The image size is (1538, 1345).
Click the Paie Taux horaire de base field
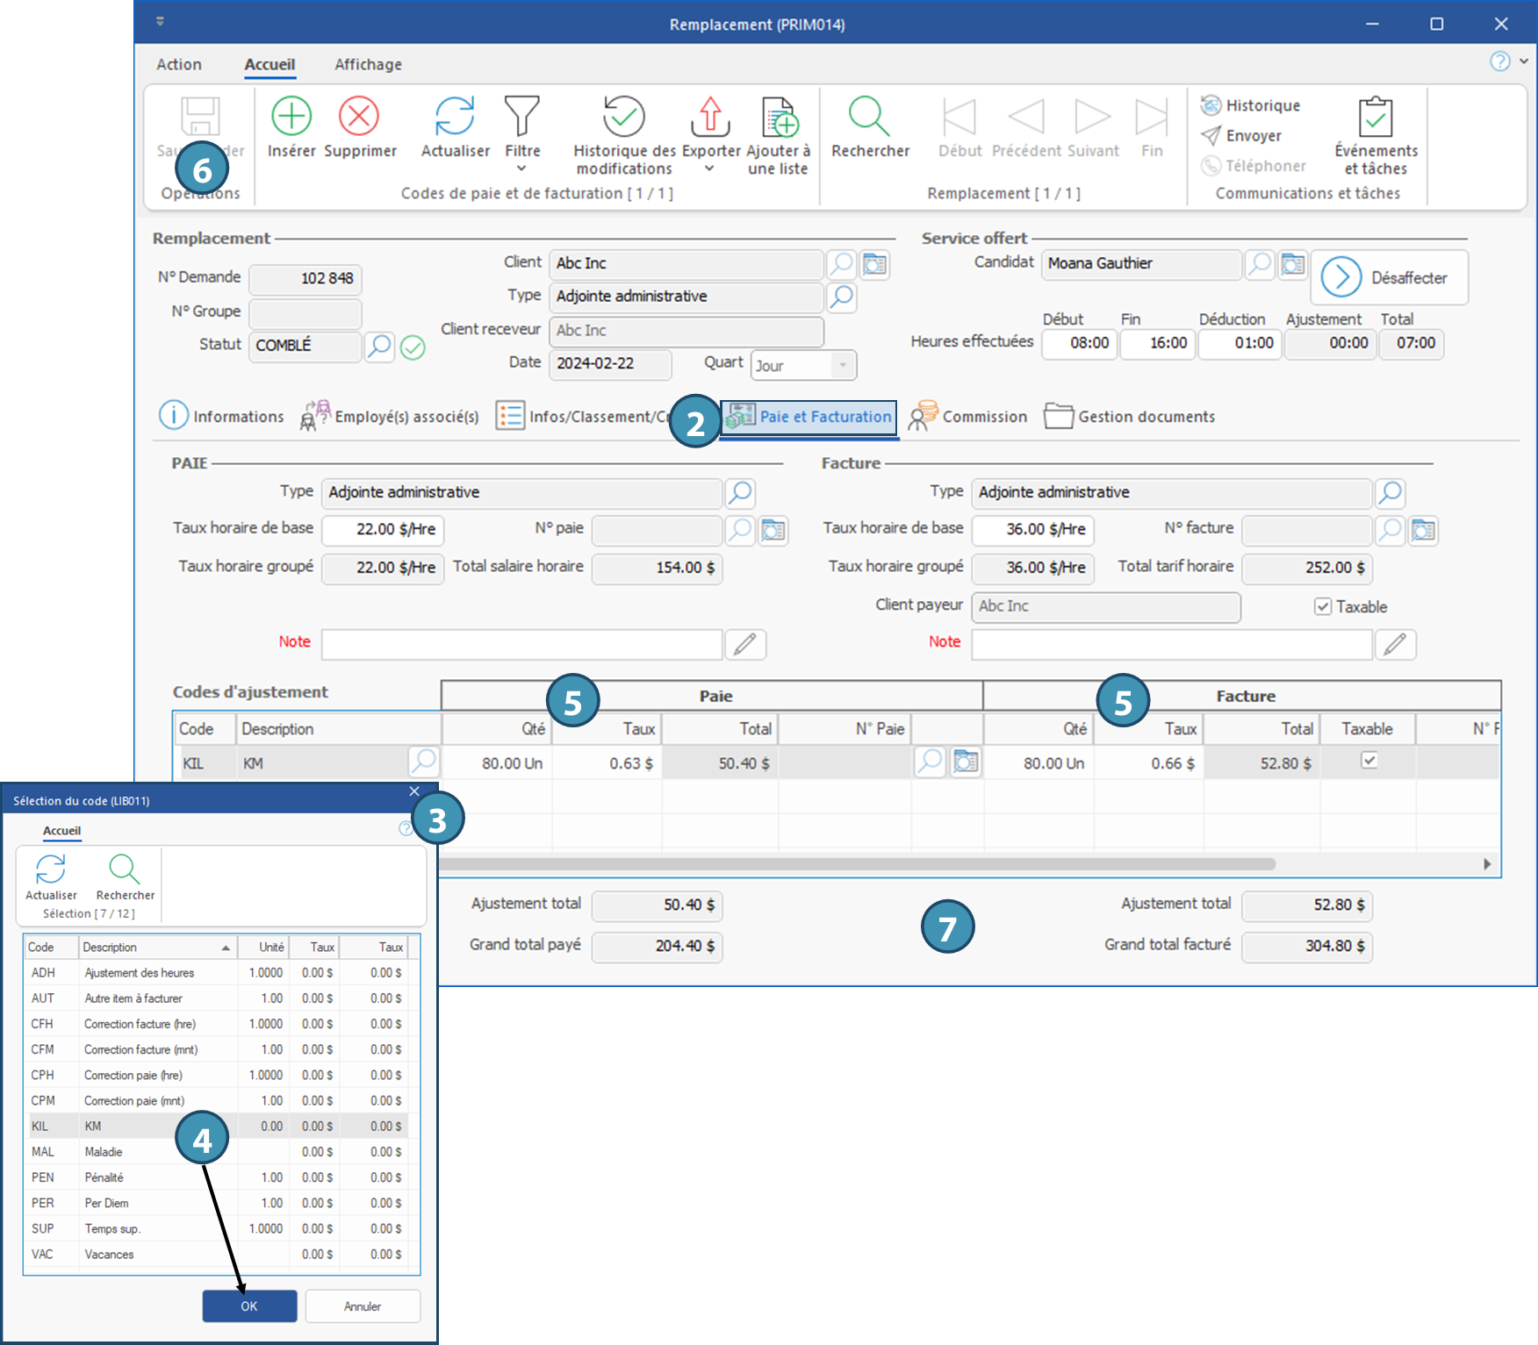pyautogui.click(x=383, y=530)
